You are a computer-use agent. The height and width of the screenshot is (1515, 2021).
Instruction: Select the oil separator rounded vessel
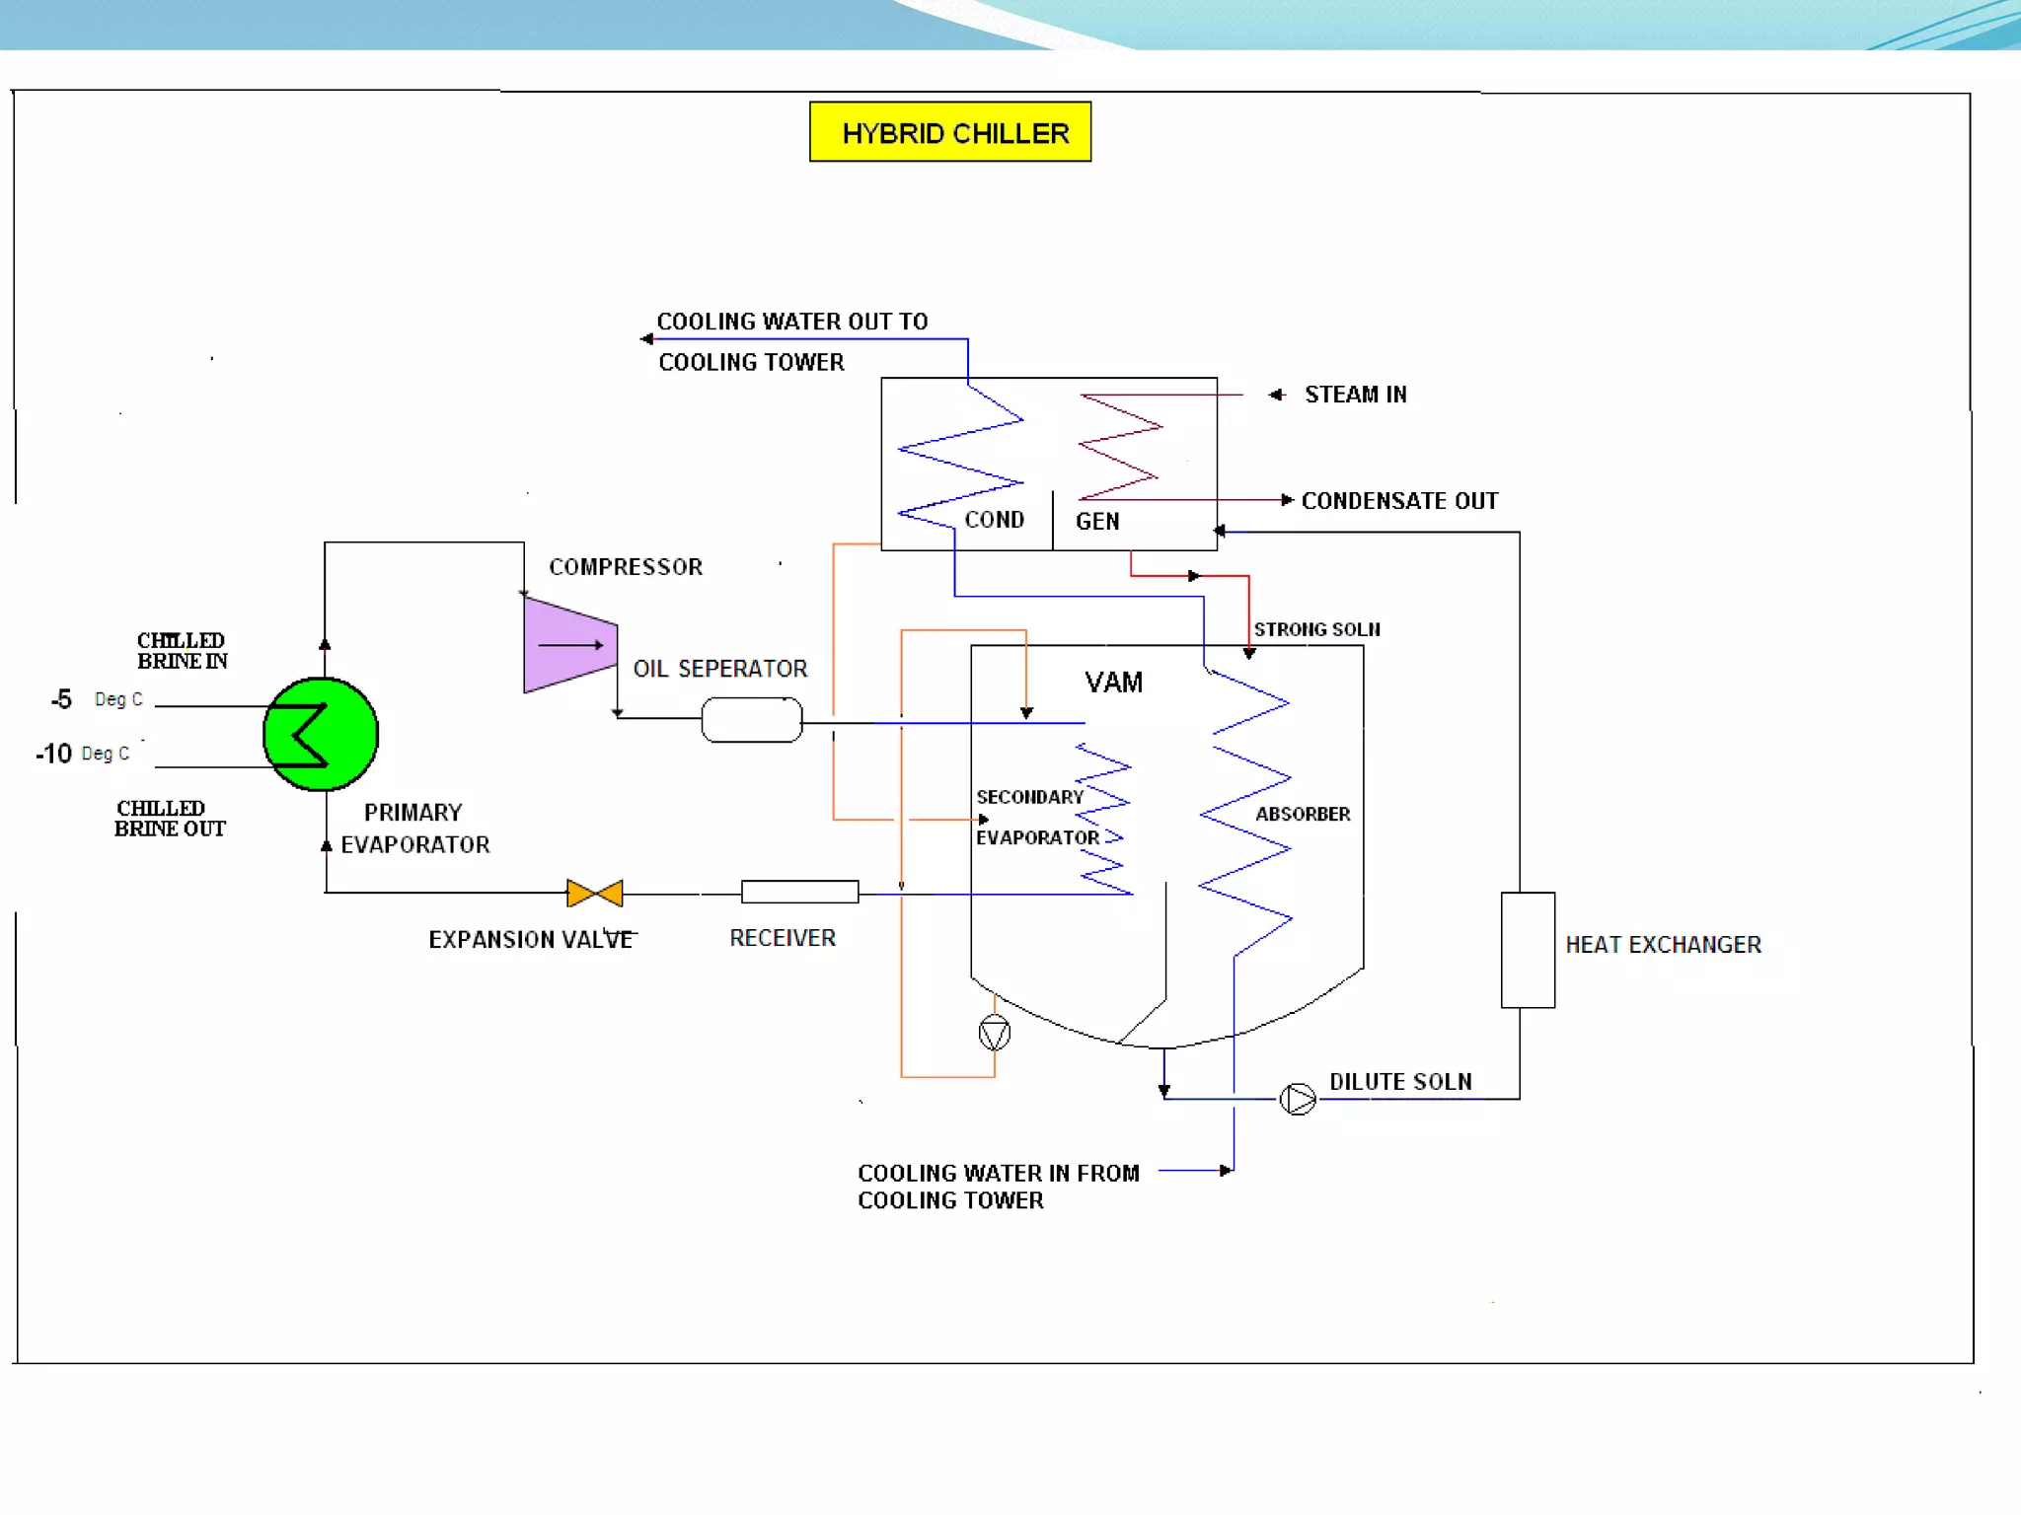[x=751, y=719]
